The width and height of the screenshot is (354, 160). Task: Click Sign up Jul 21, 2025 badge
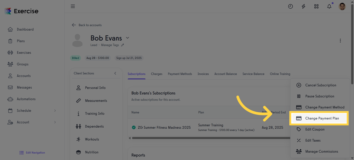129,58
